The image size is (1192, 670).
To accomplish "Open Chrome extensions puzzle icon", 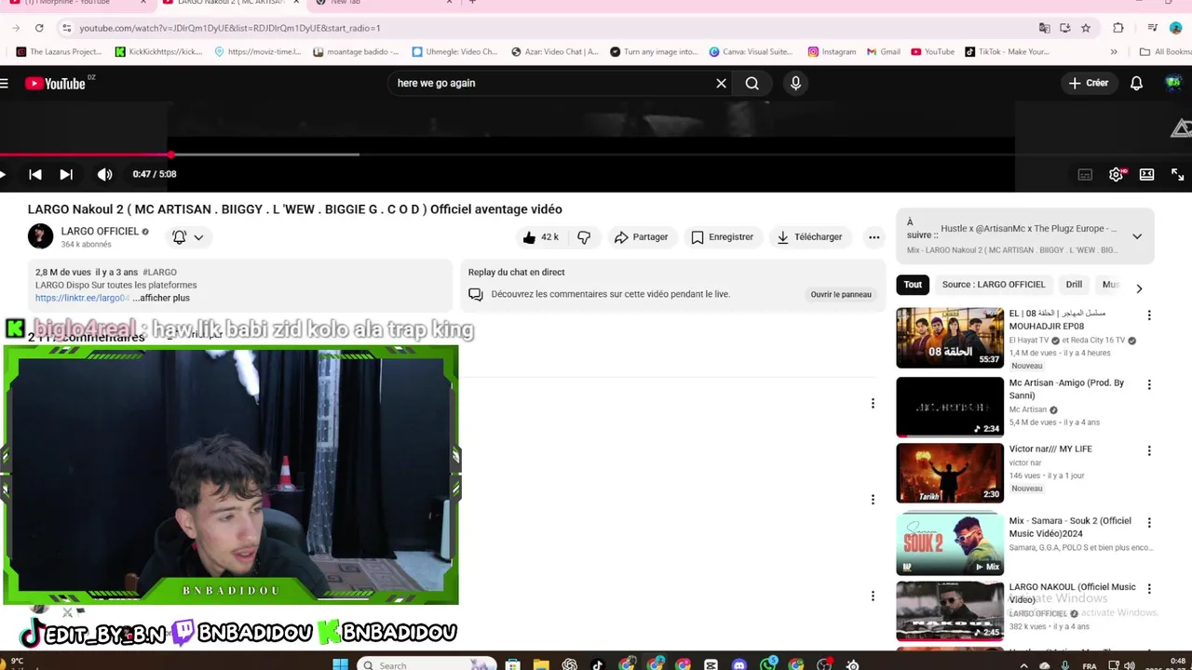I will 1118,28.
